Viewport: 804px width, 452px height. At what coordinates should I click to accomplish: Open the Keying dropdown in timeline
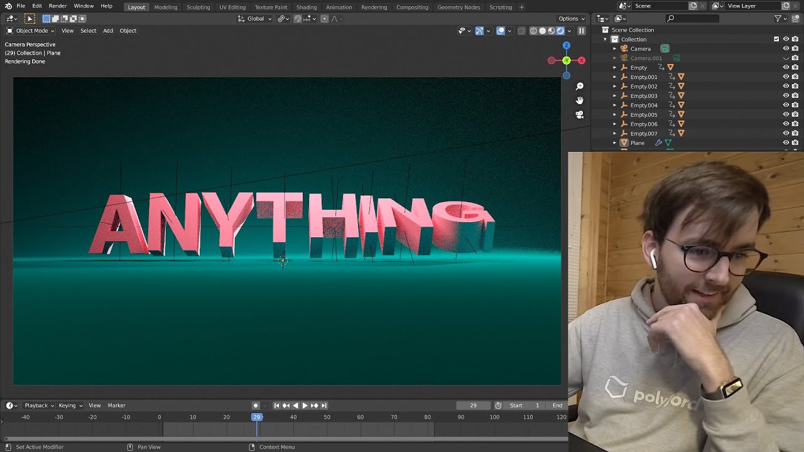[x=70, y=406]
